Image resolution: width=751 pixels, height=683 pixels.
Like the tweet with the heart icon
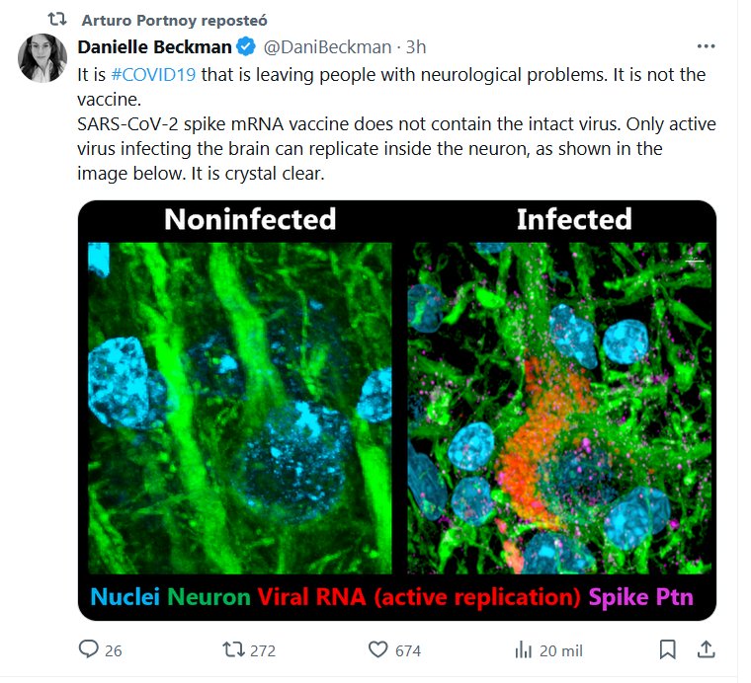pyautogui.click(x=377, y=649)
